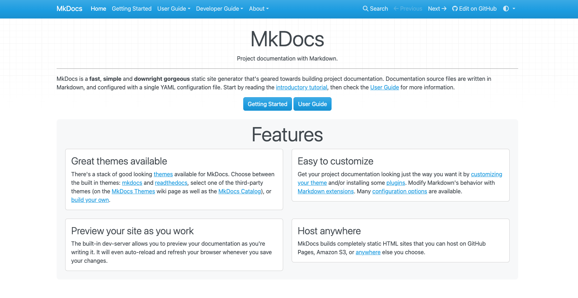Click the search magnifier icon

click(365, 9)
